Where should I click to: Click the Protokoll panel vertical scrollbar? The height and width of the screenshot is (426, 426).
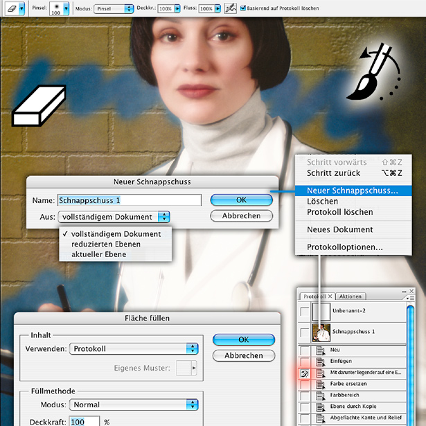pyautogui.click(x=411, y=364)
